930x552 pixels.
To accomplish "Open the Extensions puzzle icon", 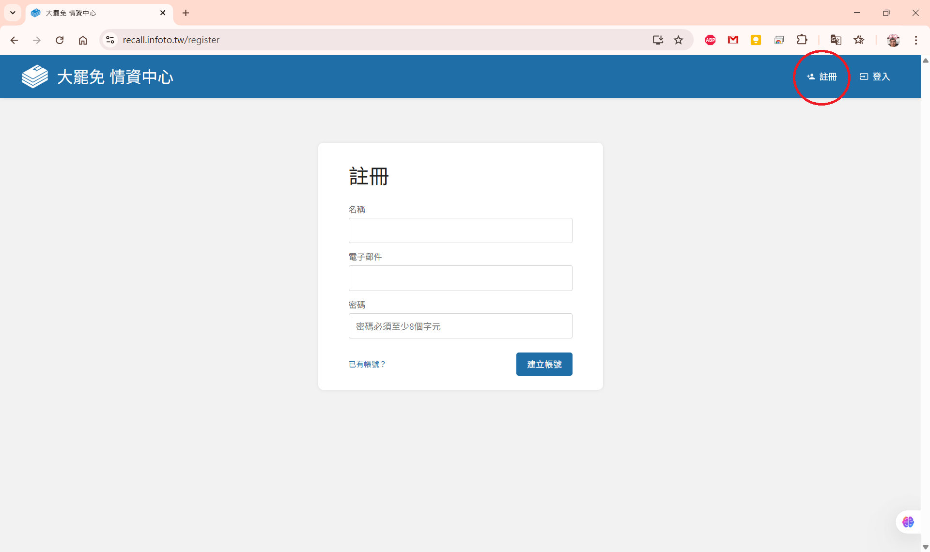I will 802,40.
